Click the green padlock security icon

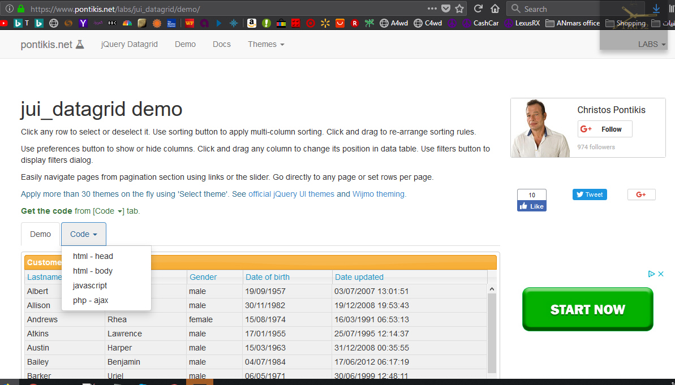[22, 9]
